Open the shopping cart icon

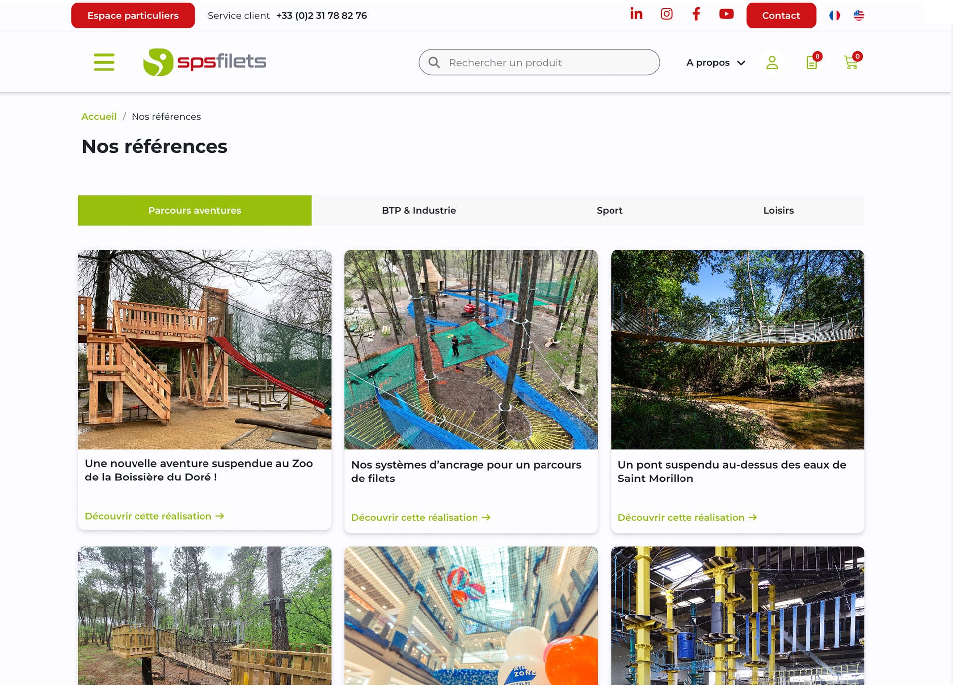pyautogui.click(x=852, y=62)
